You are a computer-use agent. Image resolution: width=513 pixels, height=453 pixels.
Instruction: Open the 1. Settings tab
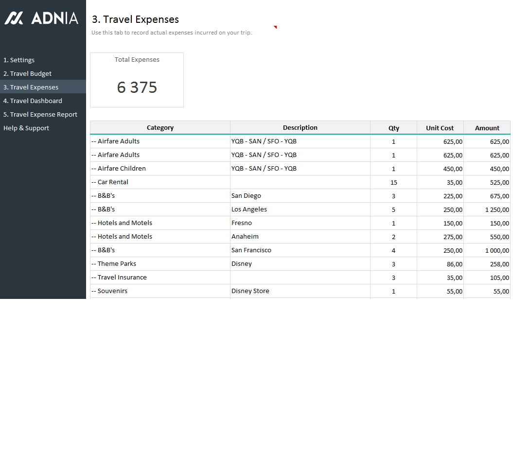[x=19, y=60]
